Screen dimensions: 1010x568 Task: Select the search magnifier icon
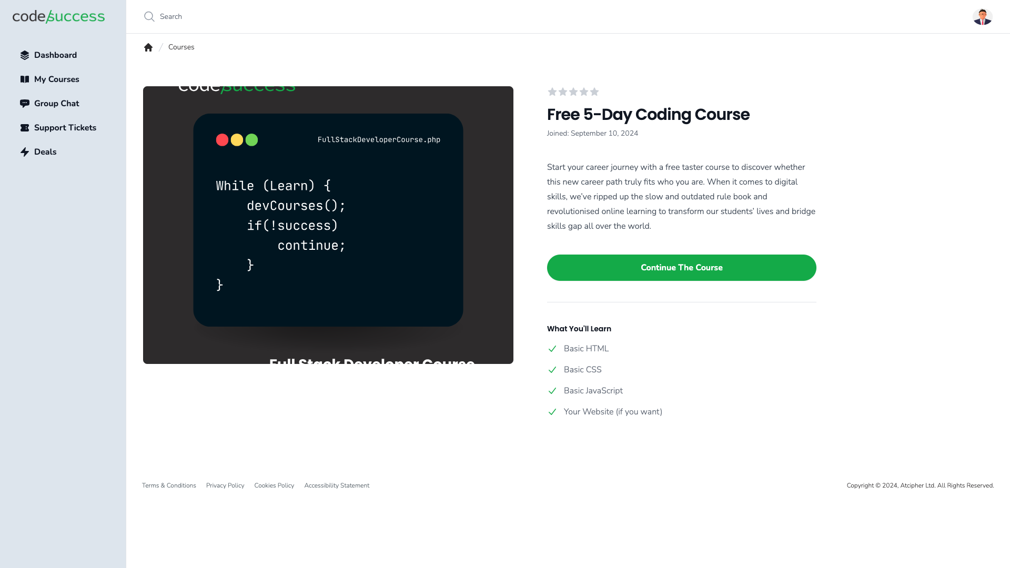click(149, 17)
